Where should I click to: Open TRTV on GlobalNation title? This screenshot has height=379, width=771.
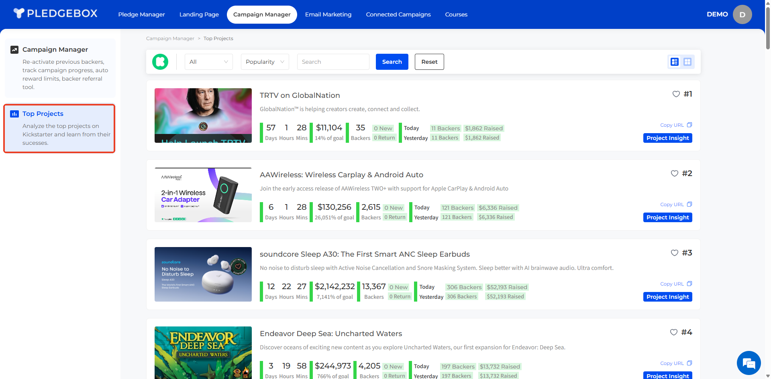pos(300,95)
